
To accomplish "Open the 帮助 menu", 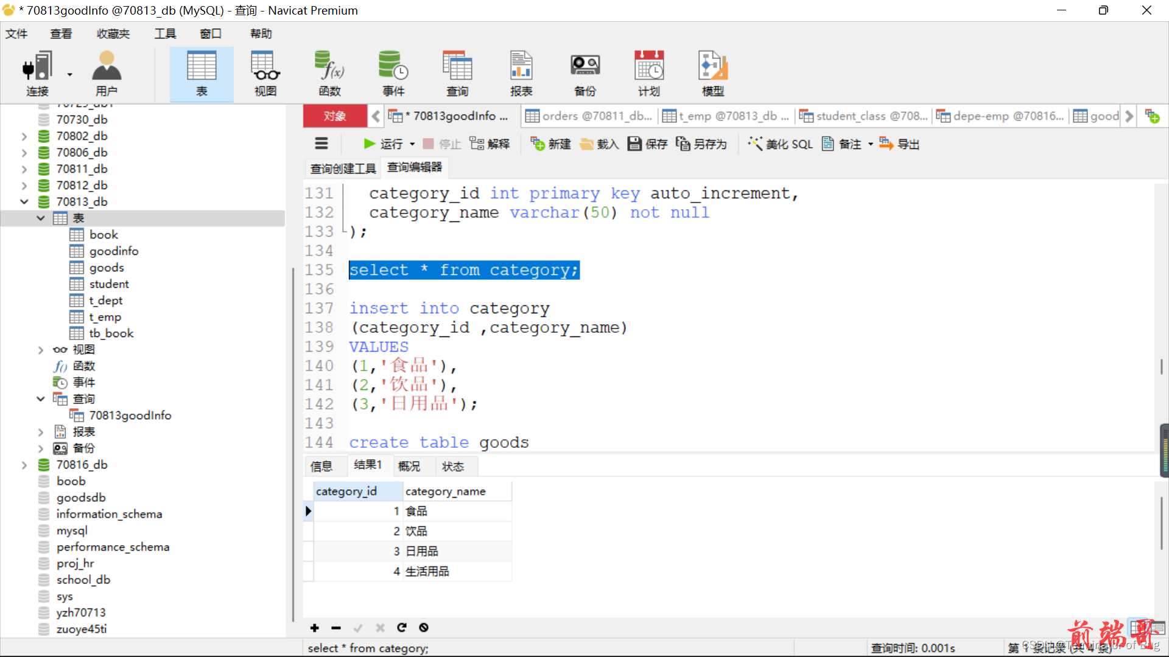I will pos(261,33).
